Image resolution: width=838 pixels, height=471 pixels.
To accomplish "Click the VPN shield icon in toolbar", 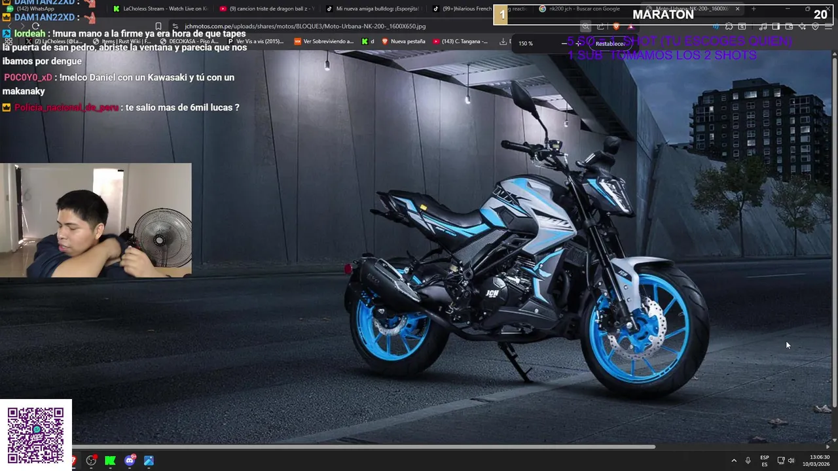I will 815,27.
